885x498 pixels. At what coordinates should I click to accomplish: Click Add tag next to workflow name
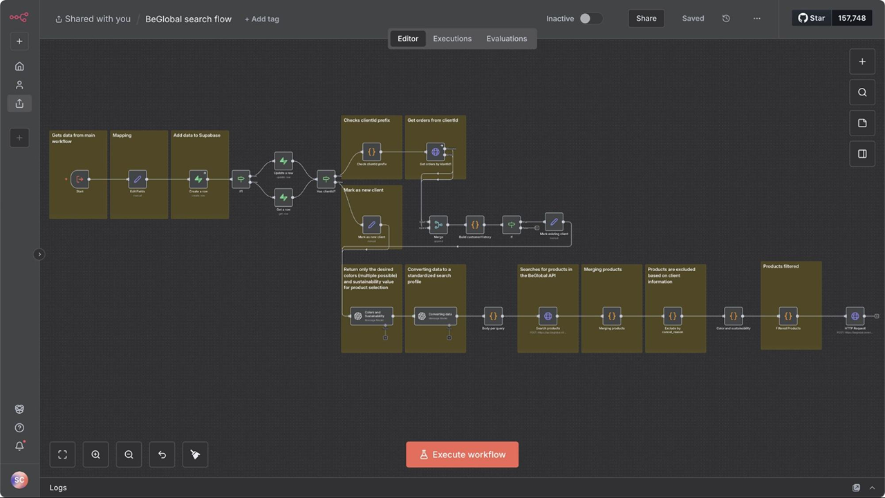[262, 19]
